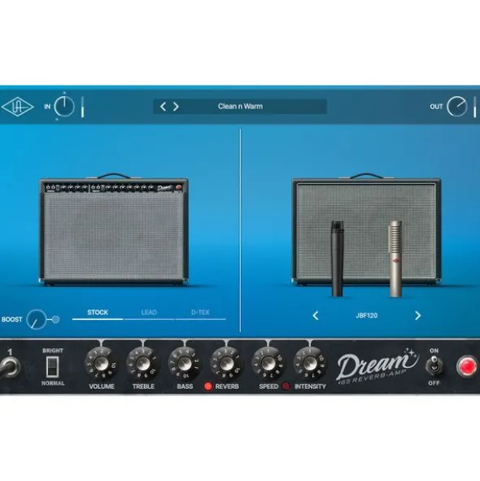Toggle the vibrato LED next to INTENSITY
The image size is (480, 481).
click(286, 387)
